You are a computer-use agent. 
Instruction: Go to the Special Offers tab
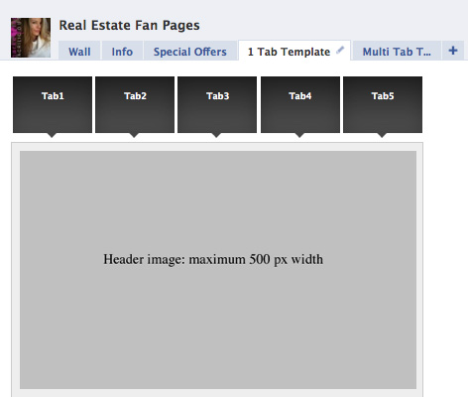(190, 51)
